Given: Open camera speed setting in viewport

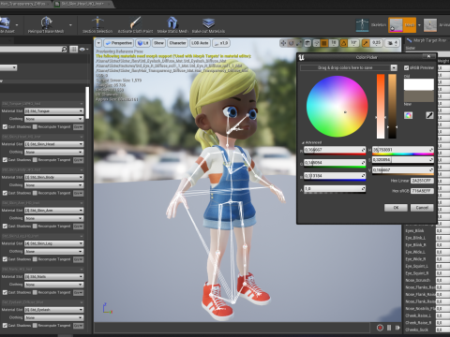Looking at the screenshot, I should coord(392,43).
